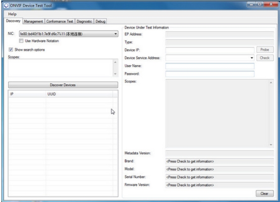Click the Device IP input field

tap(210, 50)
